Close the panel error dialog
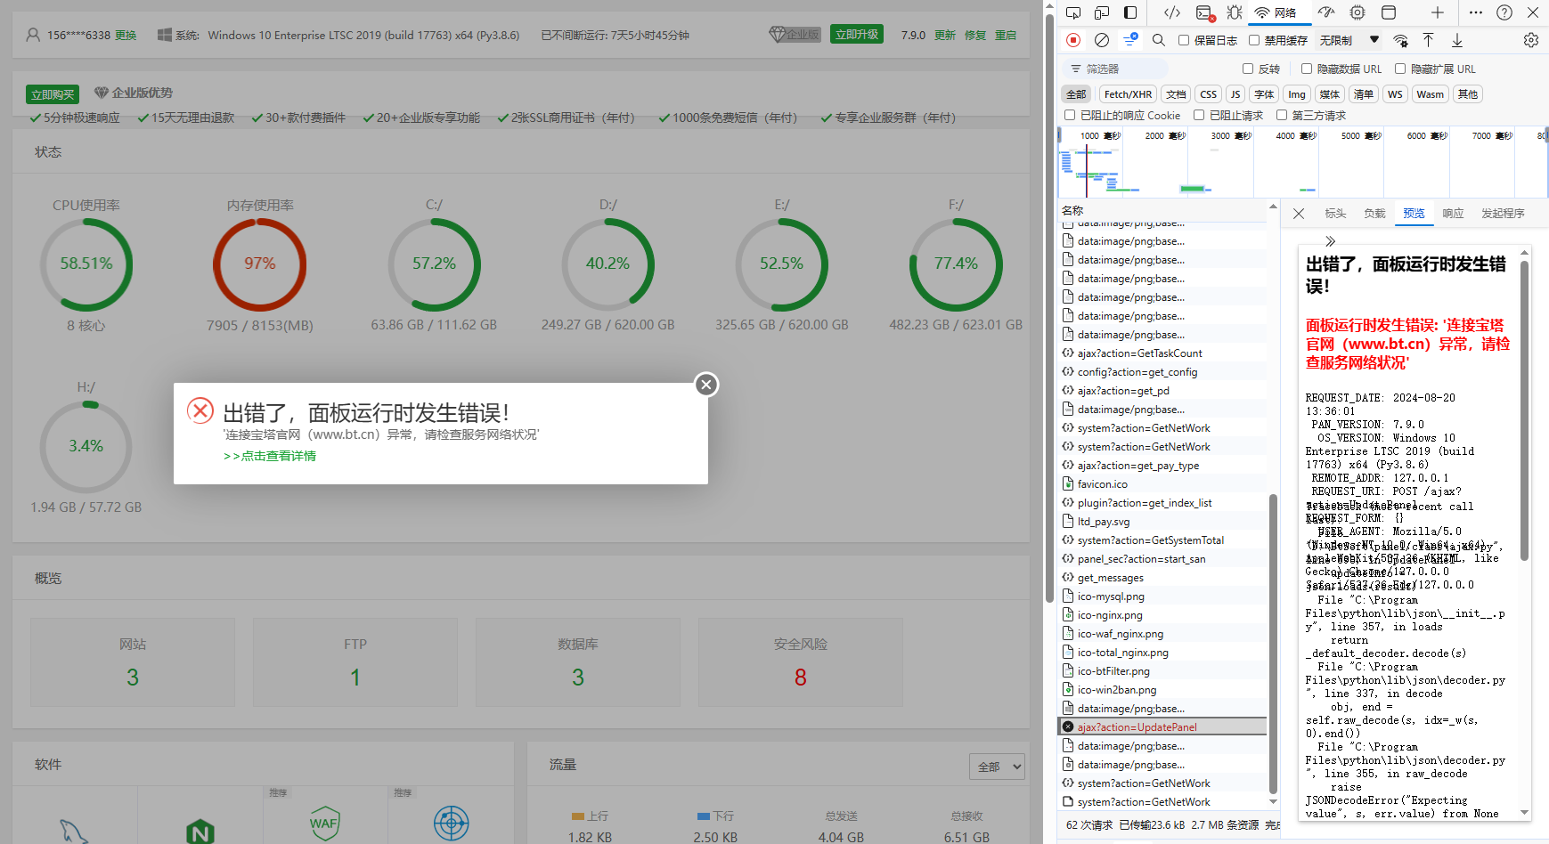Image resolution: width=1549 pixels, height=844 pixels. [x=706, y=385]
